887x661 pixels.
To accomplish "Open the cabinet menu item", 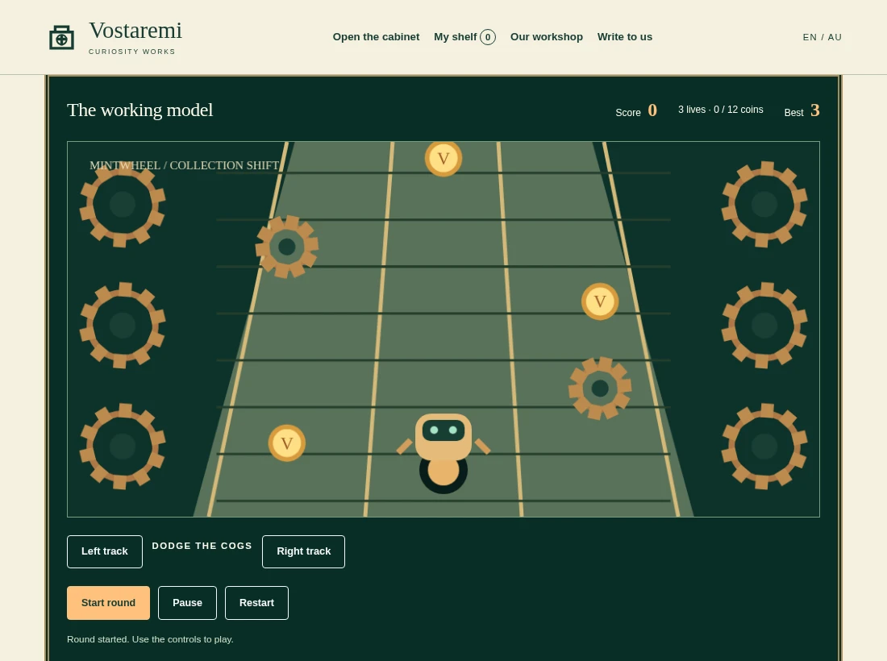I will coord(376,37).
